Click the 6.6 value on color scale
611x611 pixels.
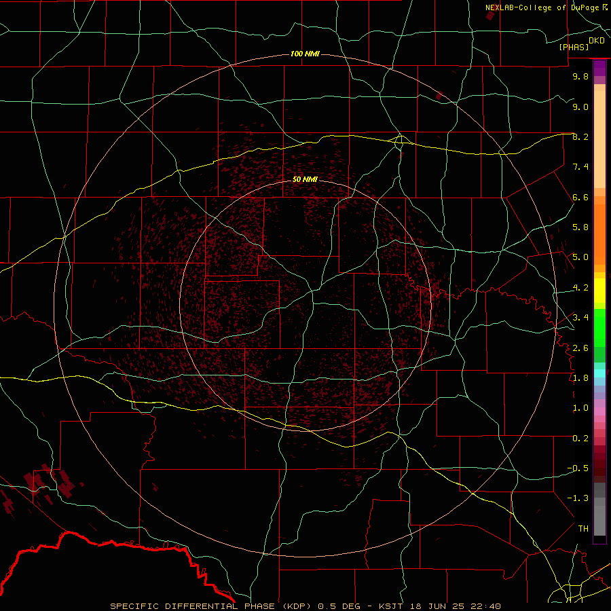coord(580,197)
